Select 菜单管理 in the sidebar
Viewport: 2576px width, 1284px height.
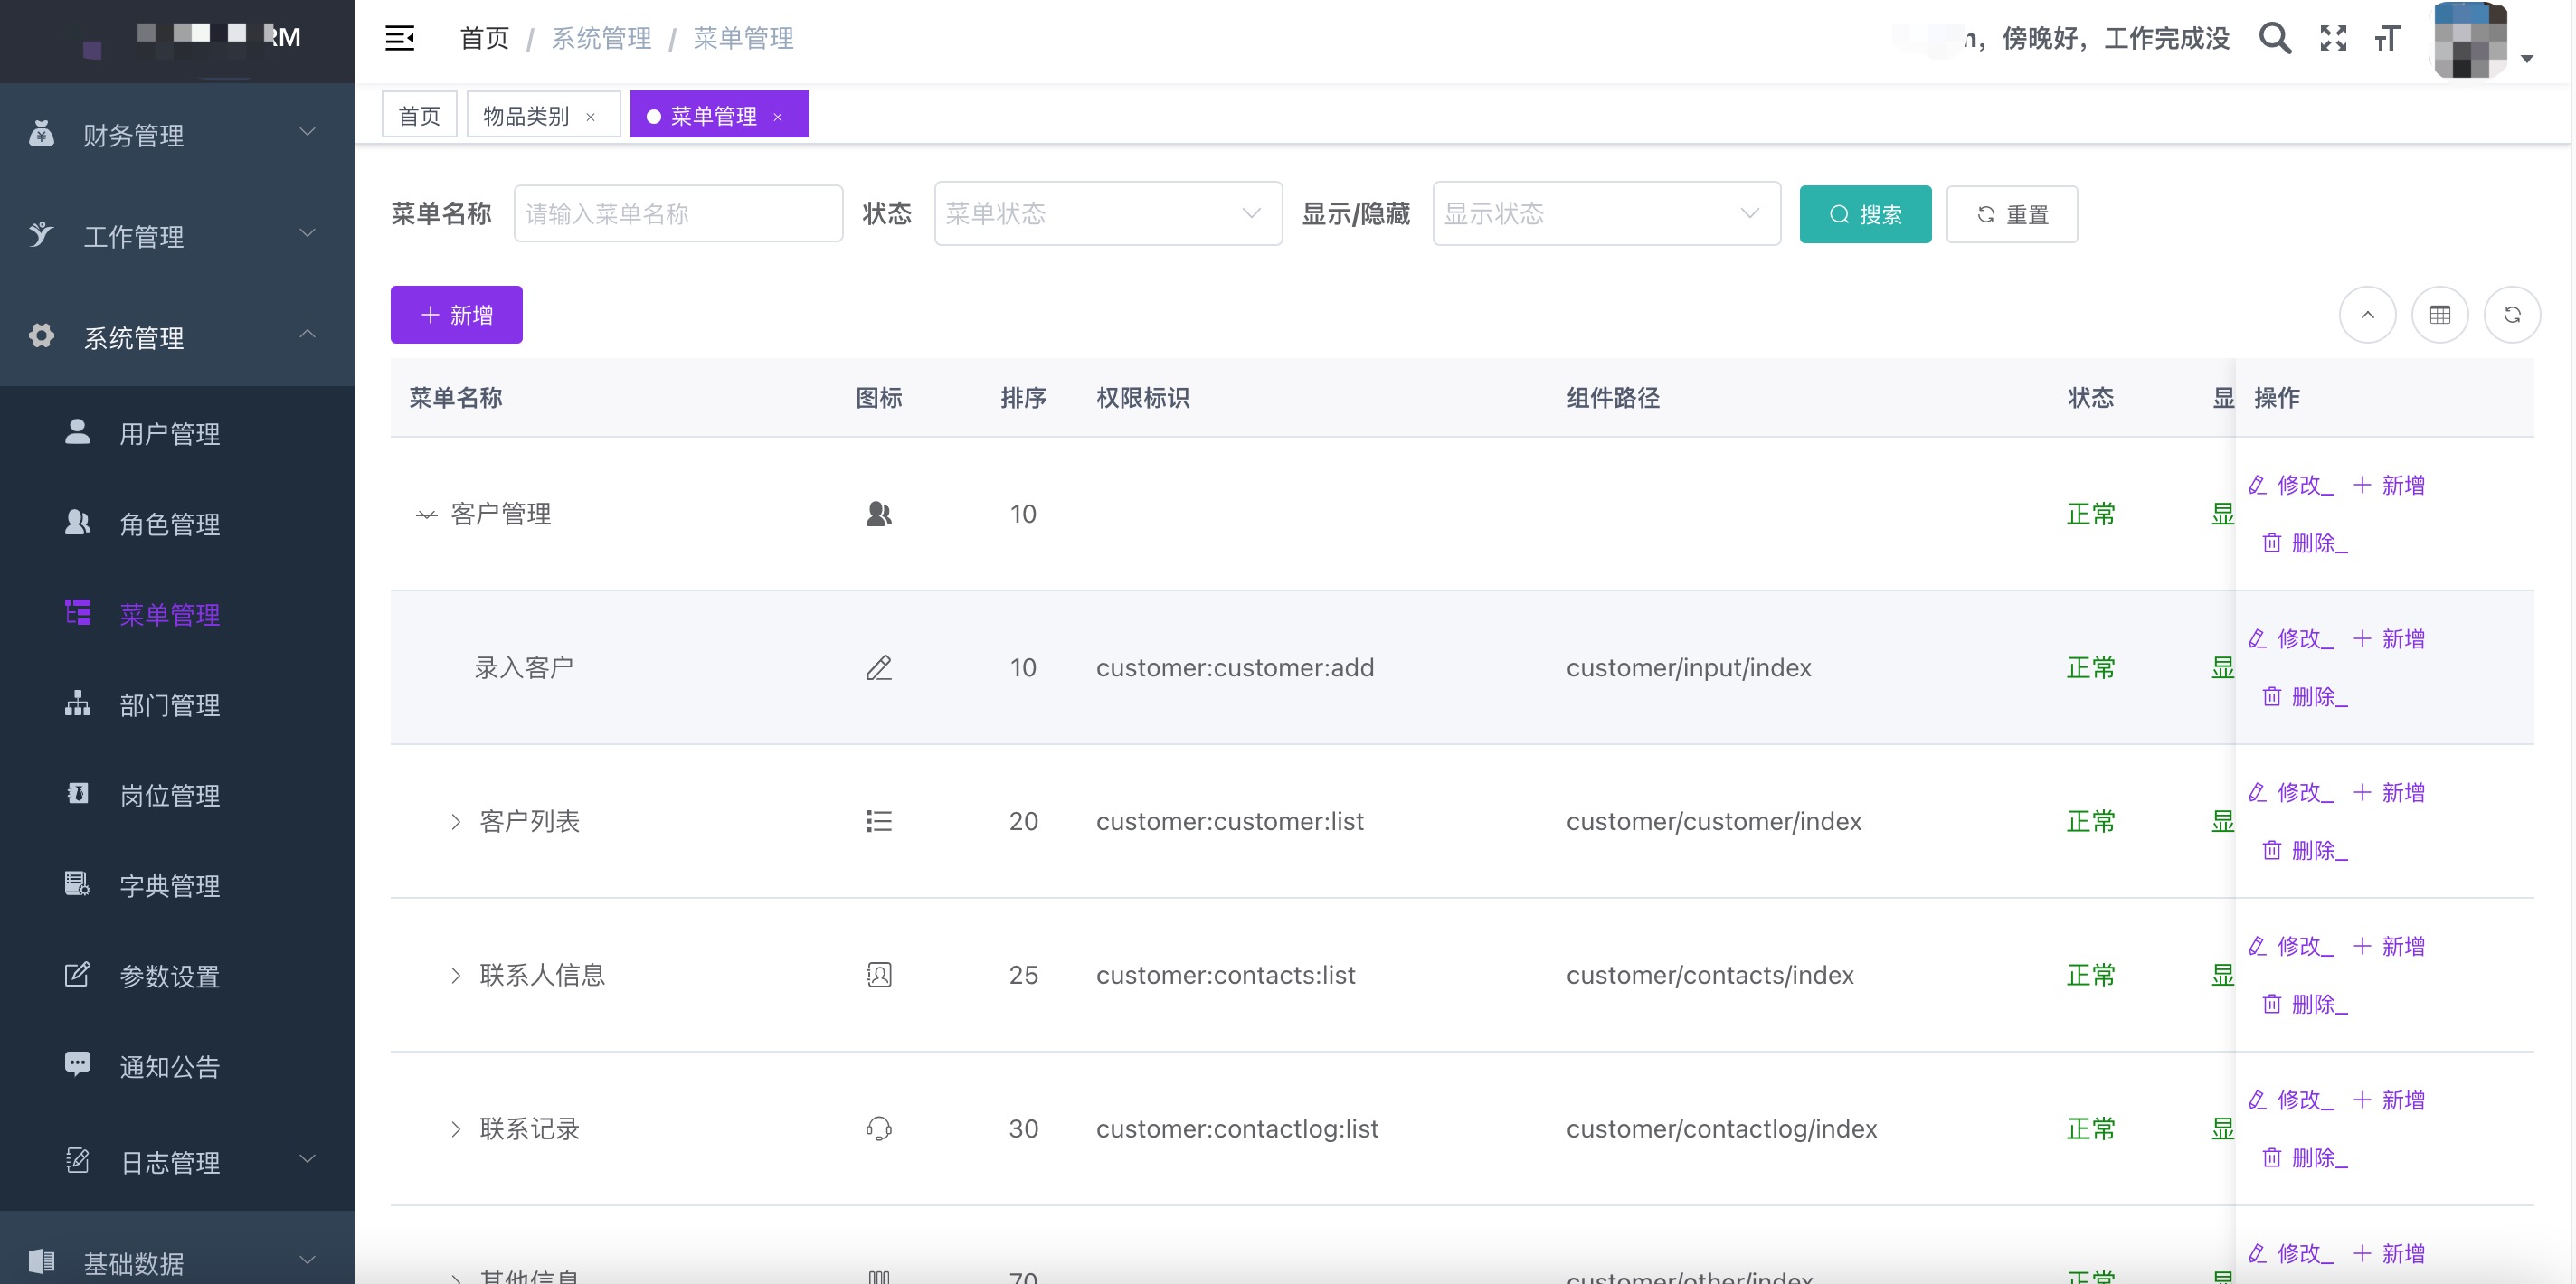177,614
